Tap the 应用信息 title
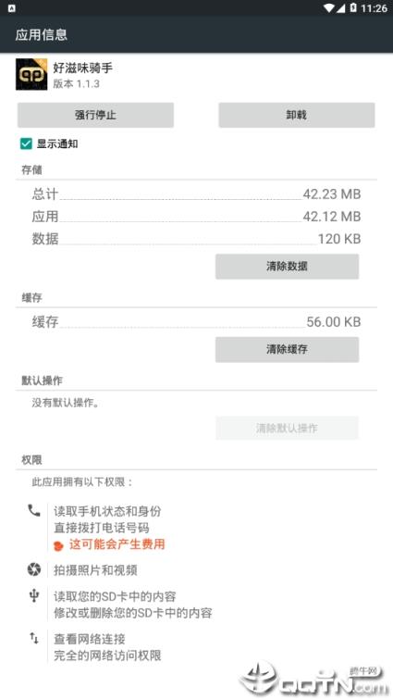393x699 pixels. pos(42,34)
